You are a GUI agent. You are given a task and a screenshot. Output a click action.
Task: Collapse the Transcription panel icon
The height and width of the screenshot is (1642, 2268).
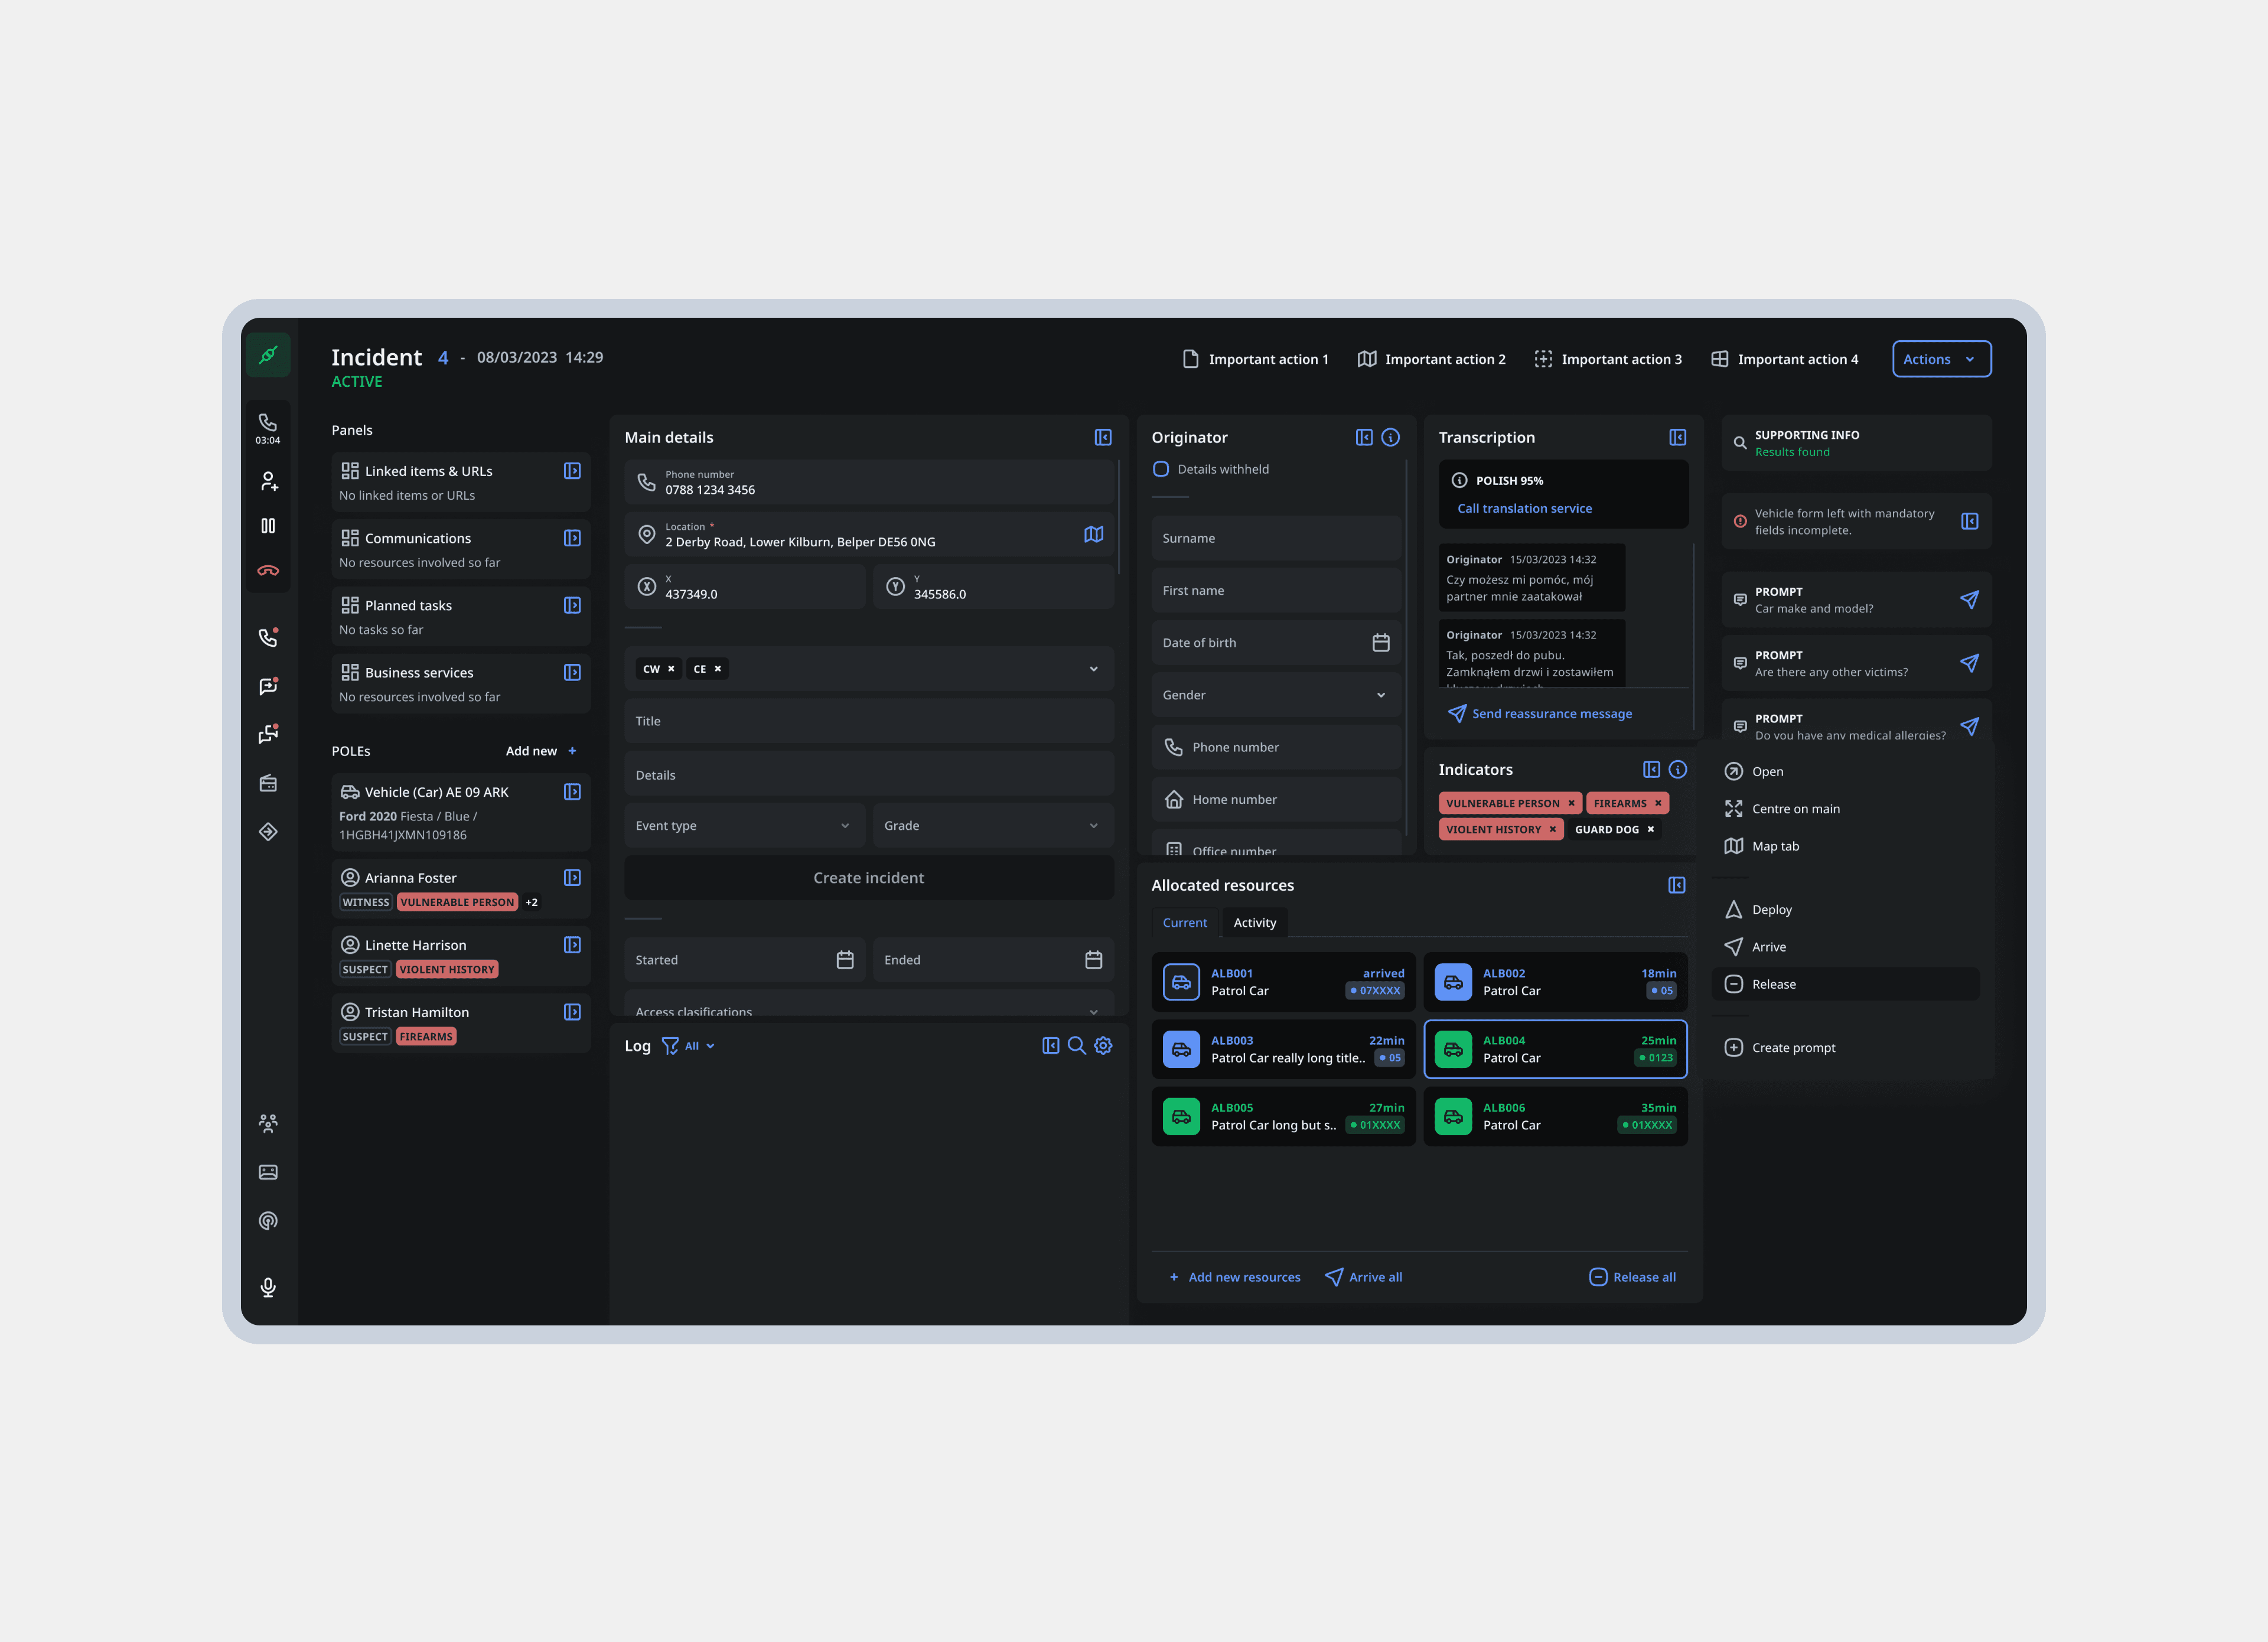click(1677, 438)
